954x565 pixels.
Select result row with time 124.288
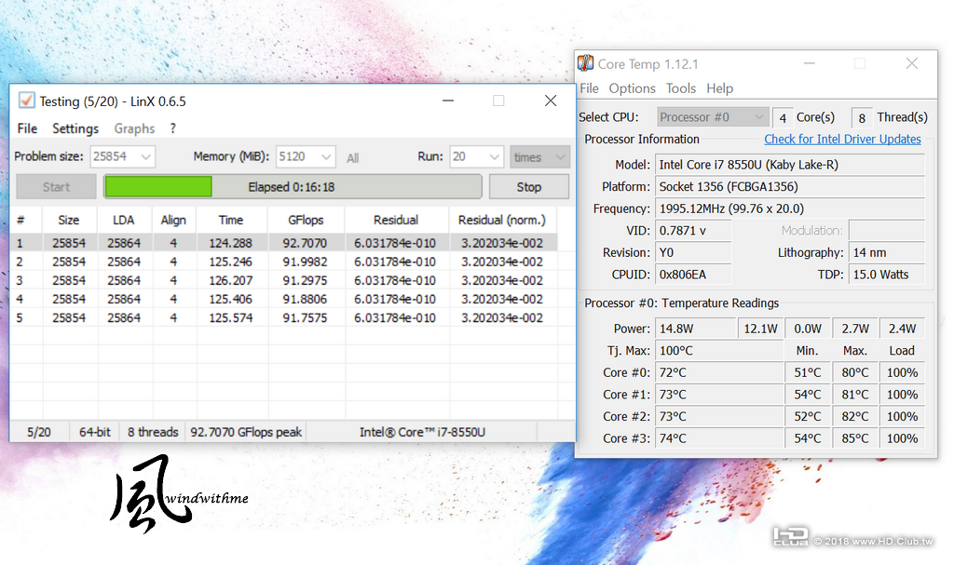click(283, 243)
